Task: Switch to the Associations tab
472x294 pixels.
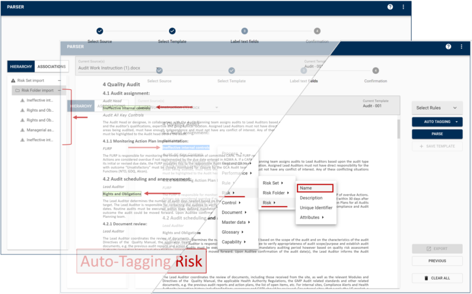Action: point(52,66)
